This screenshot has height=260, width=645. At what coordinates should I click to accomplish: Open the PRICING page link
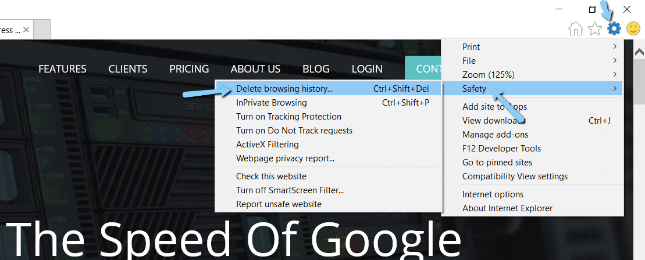tap(189, 69)
